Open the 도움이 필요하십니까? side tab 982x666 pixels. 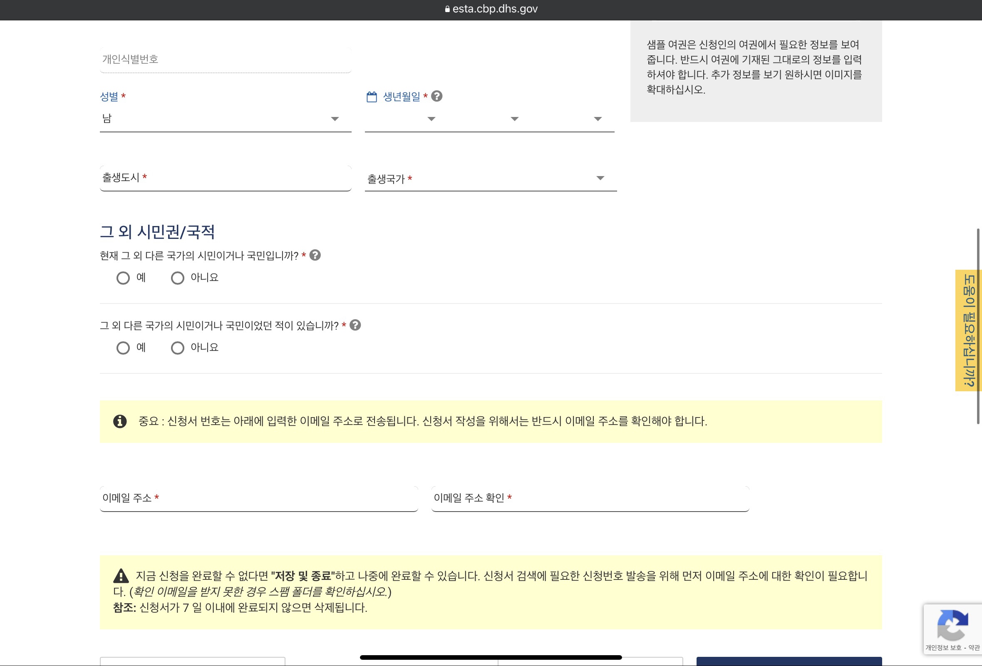pos(968,331)
